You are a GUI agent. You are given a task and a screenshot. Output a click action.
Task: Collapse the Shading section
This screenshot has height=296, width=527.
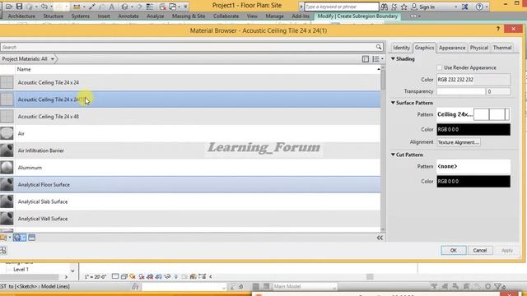pyautogui.click(x=393, y=58)
